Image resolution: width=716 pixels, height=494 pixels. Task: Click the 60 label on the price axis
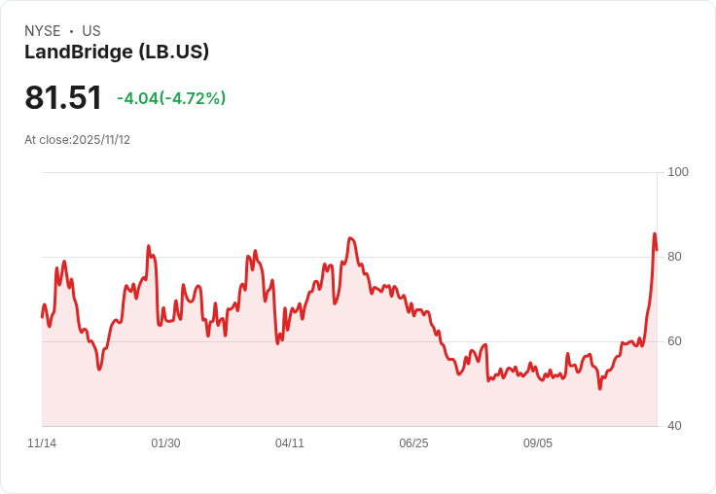point(675,341)
